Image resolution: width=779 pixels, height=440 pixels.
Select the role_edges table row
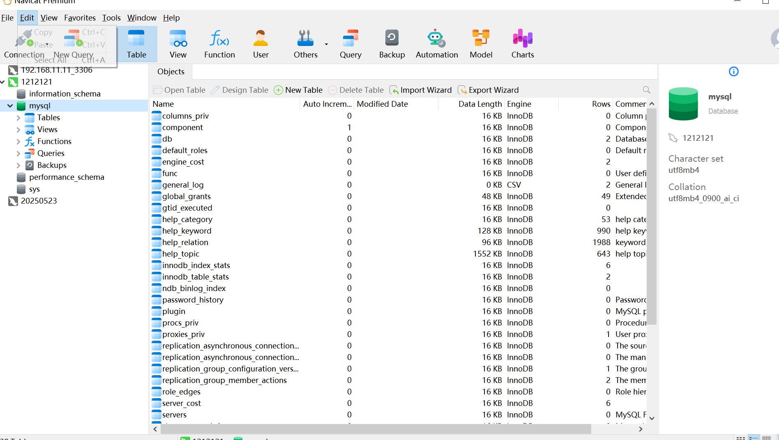pos(399,392)
